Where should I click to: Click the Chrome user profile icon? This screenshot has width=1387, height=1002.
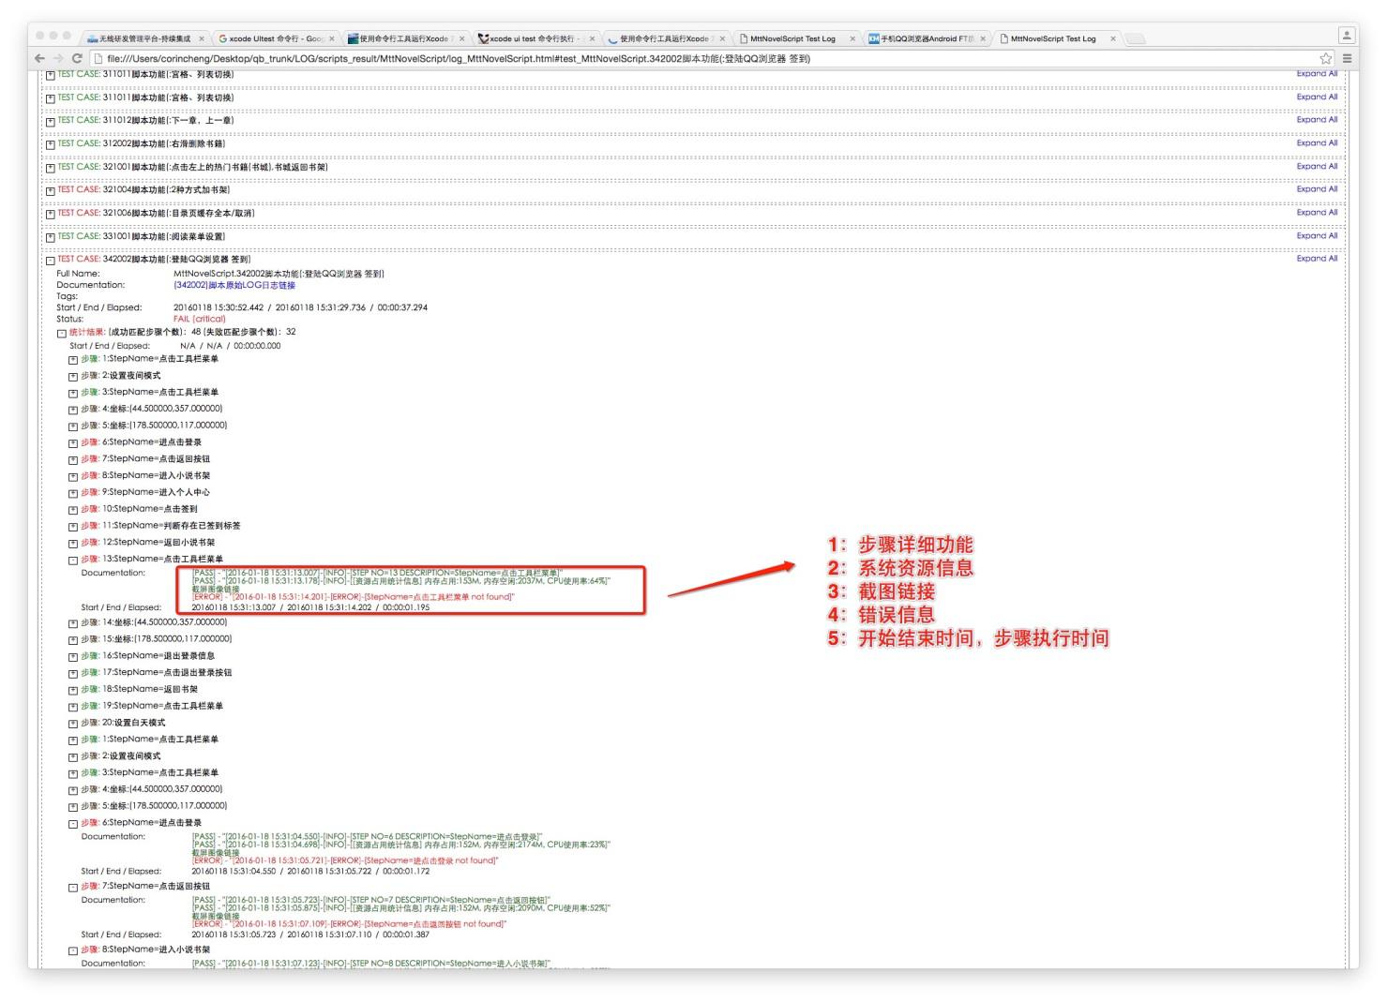coord(1347,36)
